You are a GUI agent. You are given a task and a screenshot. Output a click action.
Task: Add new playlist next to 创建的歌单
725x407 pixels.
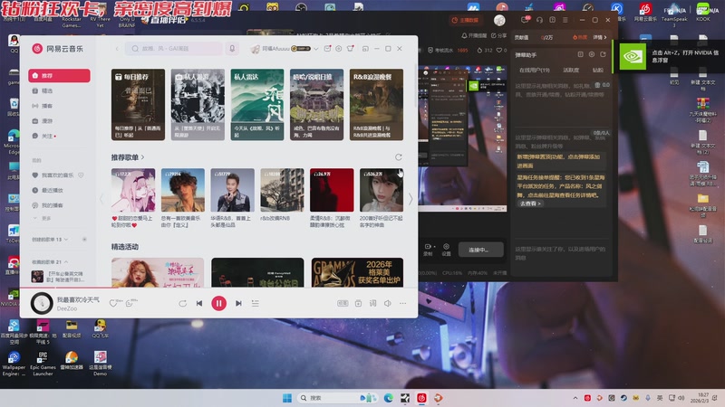[84, 240]
